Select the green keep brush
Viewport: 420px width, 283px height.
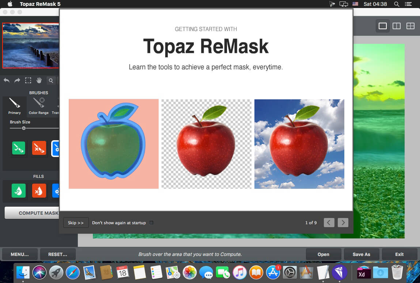coord(19,148)
